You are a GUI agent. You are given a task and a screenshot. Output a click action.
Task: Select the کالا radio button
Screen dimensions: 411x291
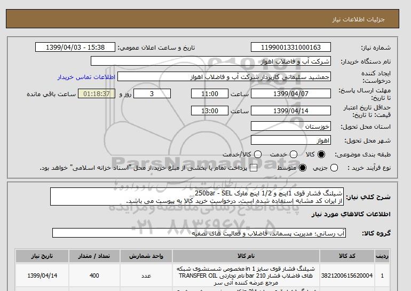[x=321, y=154]
